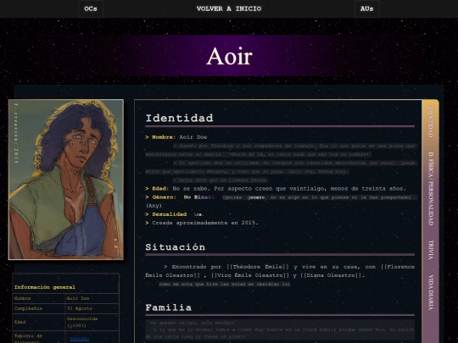Click the 'Edad: No se sabe' line
This screenshot has width=458, height=343.
point(276,189)
